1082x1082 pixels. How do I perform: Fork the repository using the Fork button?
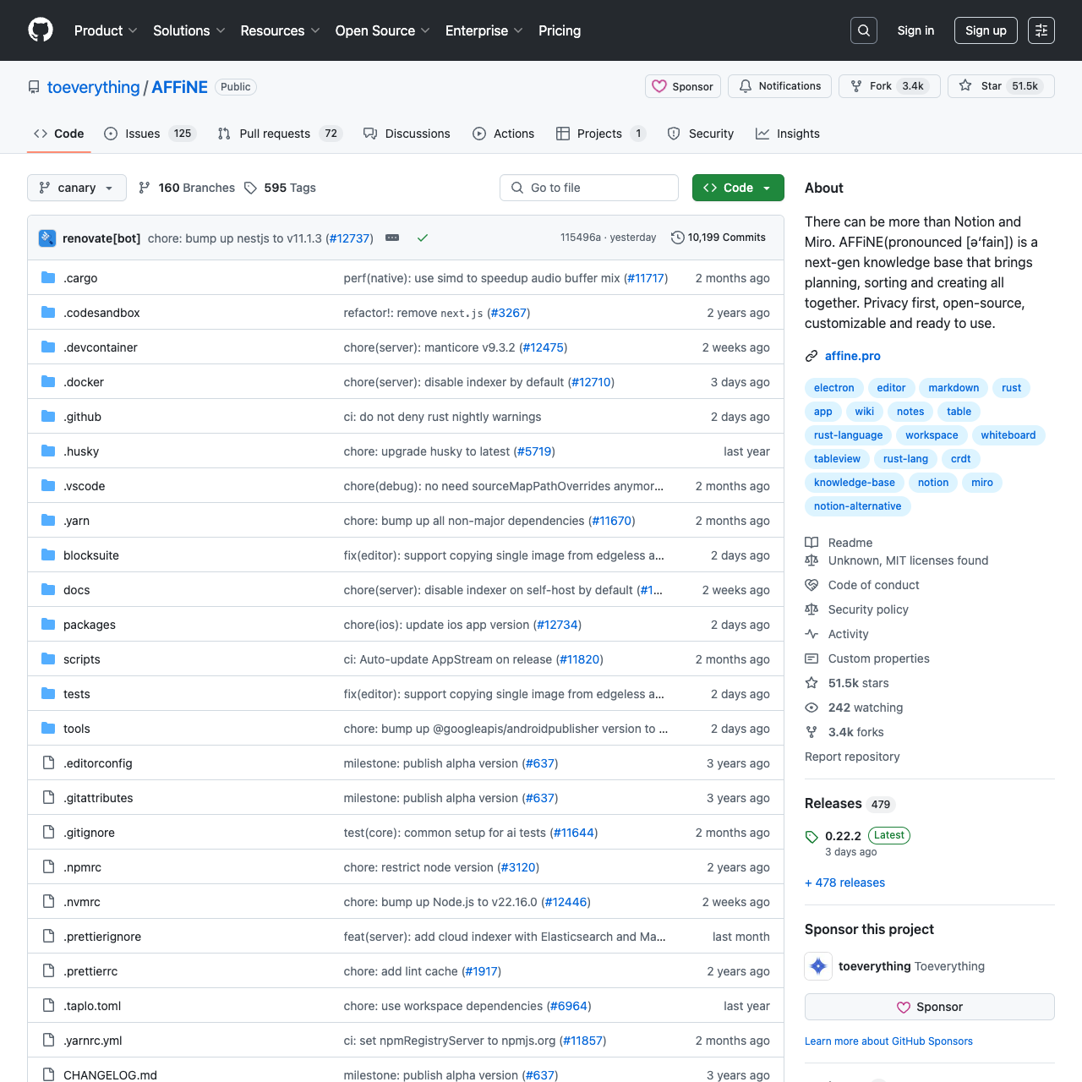889,86
